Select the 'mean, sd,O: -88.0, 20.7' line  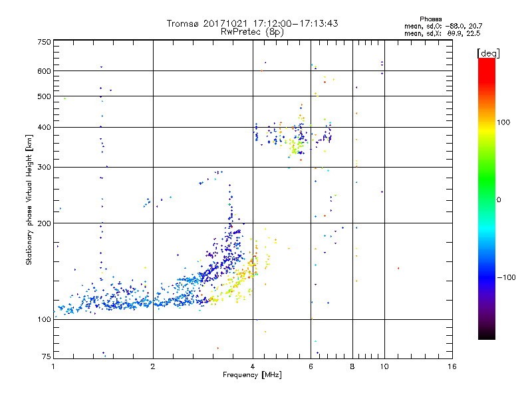click(443, 26)
